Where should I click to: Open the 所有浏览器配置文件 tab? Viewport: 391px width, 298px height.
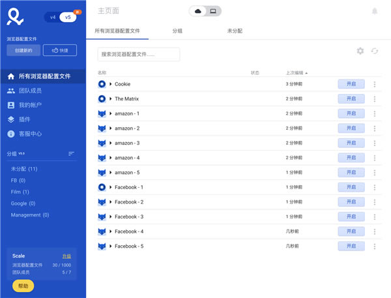(x=117, y=31)
